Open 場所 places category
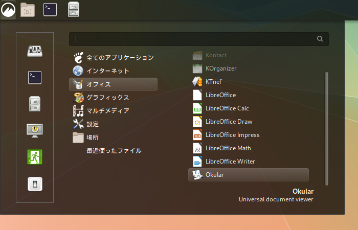The image size is (358, 230). (x=113, y=137)
